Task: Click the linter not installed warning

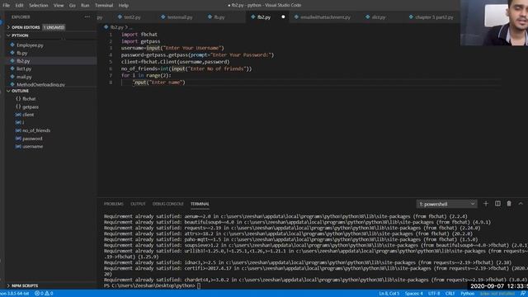Action: click(497, 294)
